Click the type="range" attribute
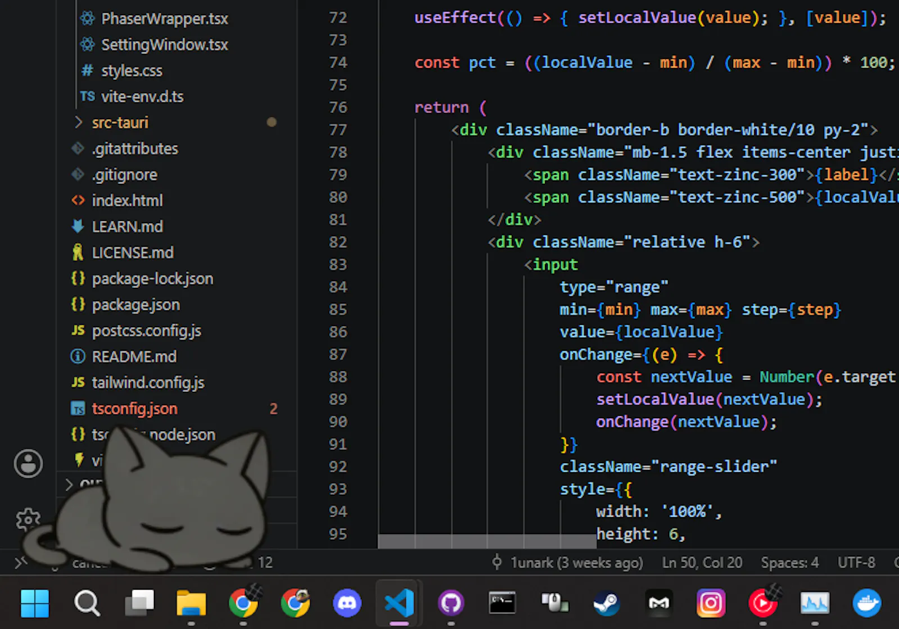 coord(614,287)
